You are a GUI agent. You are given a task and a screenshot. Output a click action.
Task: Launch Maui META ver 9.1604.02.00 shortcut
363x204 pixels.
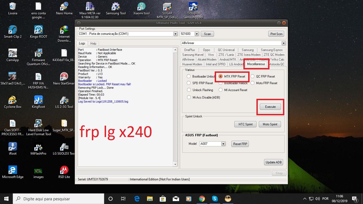point(90,11)
